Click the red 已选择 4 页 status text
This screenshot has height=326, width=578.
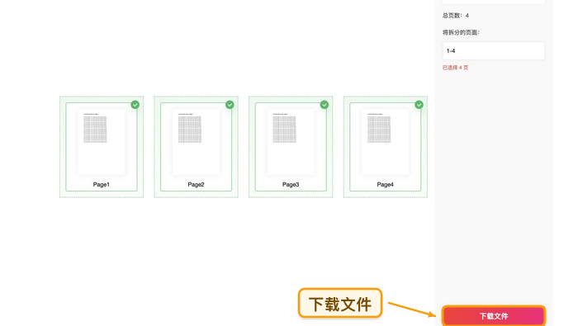click(x=455, y=68)
